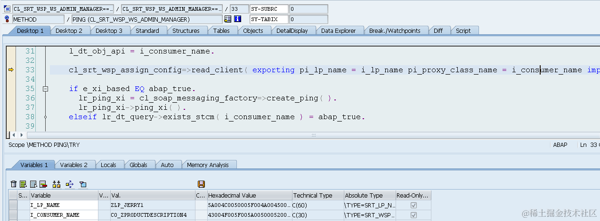Screen dimensions: 600x221
Task: Click the icon with the red bar in the variables toolbar
Action: click(x=43, y=184)
